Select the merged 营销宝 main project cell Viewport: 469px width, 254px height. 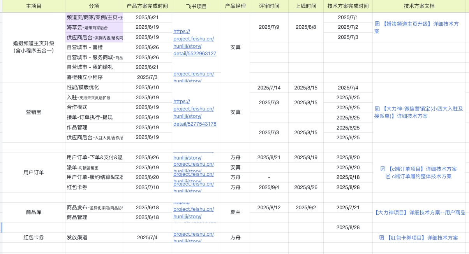tap(33, 112)
